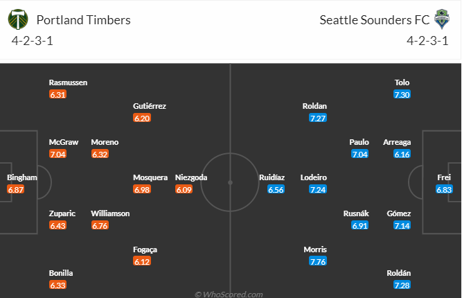The image size is (462, 298).
Task: Click the WhoScored.com watermark
Action: (229, 294)
